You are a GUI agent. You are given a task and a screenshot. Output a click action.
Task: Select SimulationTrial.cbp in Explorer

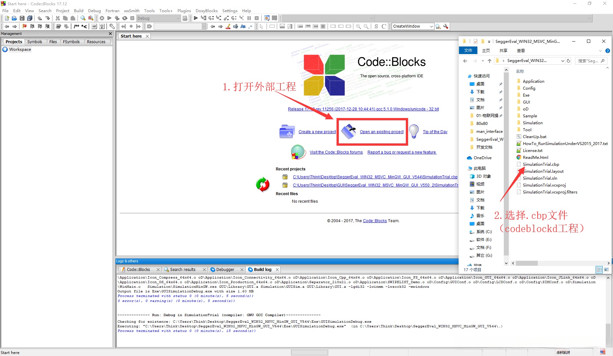click(x=541, y=164)
